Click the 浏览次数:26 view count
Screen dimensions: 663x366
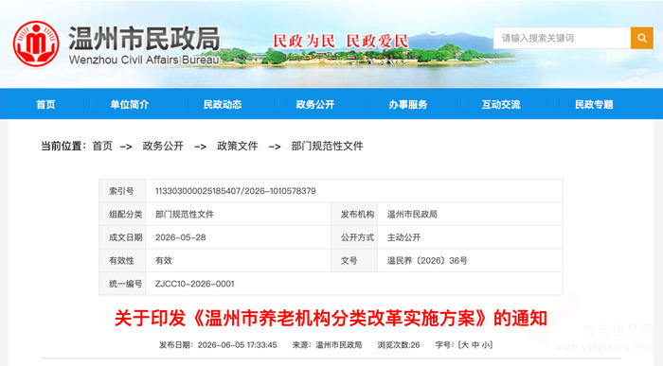(x=399, y=345)
